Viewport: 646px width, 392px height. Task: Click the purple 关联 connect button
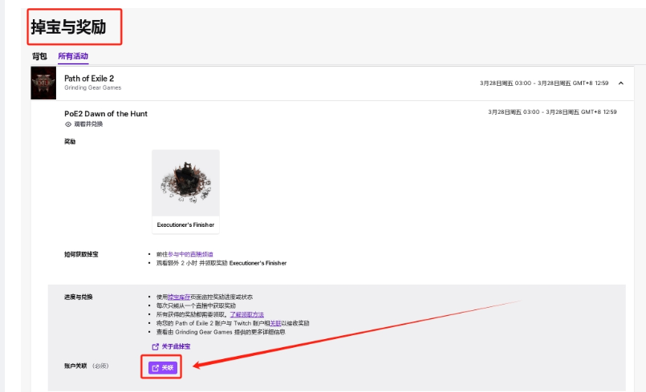[163, 368]
